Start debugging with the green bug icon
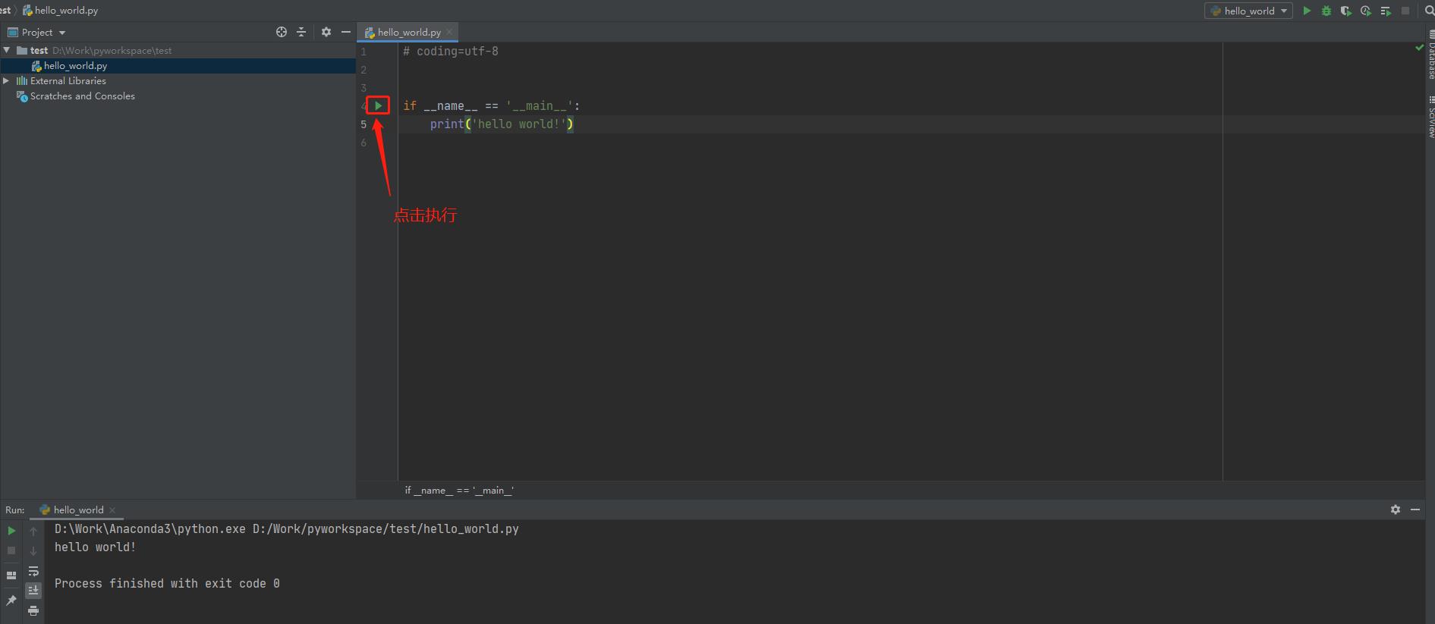 pos(1326,11)
